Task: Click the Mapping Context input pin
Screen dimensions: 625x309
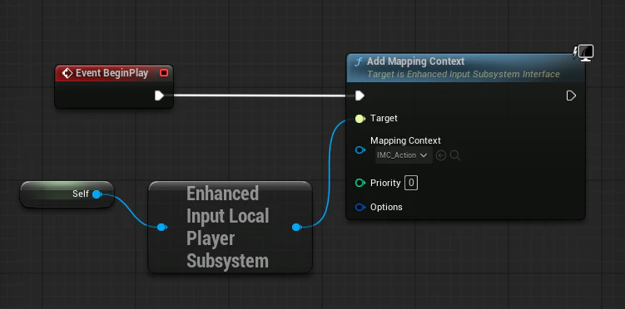Action: click(360, 150)
